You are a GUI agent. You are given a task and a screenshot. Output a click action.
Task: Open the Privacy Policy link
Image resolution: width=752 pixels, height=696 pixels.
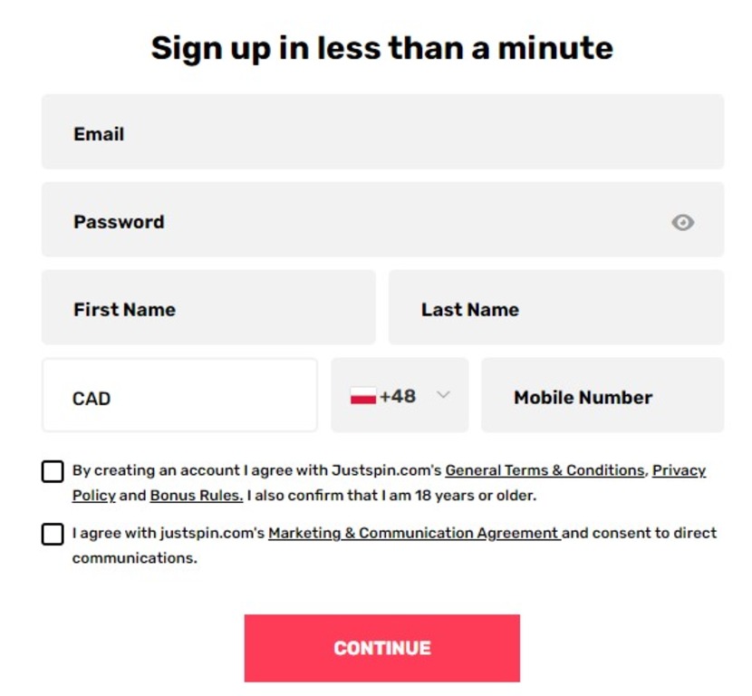click(679, 470)
